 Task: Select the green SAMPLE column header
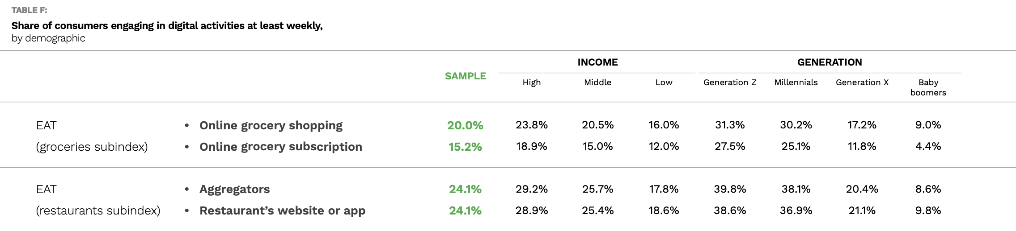(x=465, y=76)
